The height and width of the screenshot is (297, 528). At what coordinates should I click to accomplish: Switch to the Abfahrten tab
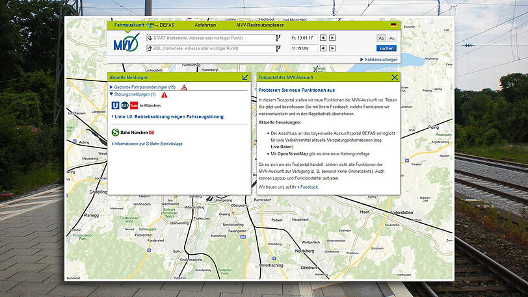coord(205,25)
